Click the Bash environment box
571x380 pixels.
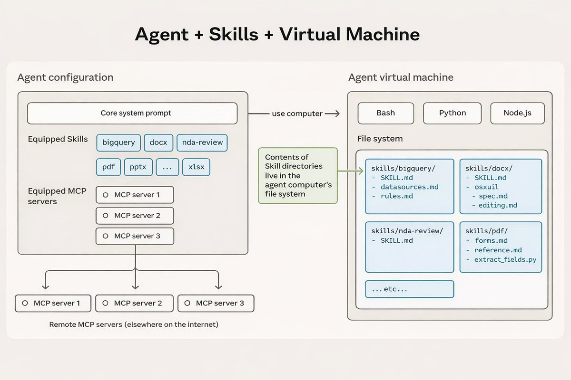tap(385, 113)
